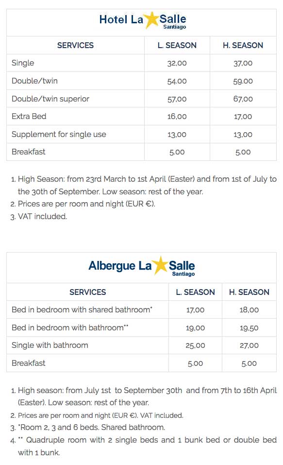Click the Hotel VAT included note
283x465 pixels.
pos(39,217)
